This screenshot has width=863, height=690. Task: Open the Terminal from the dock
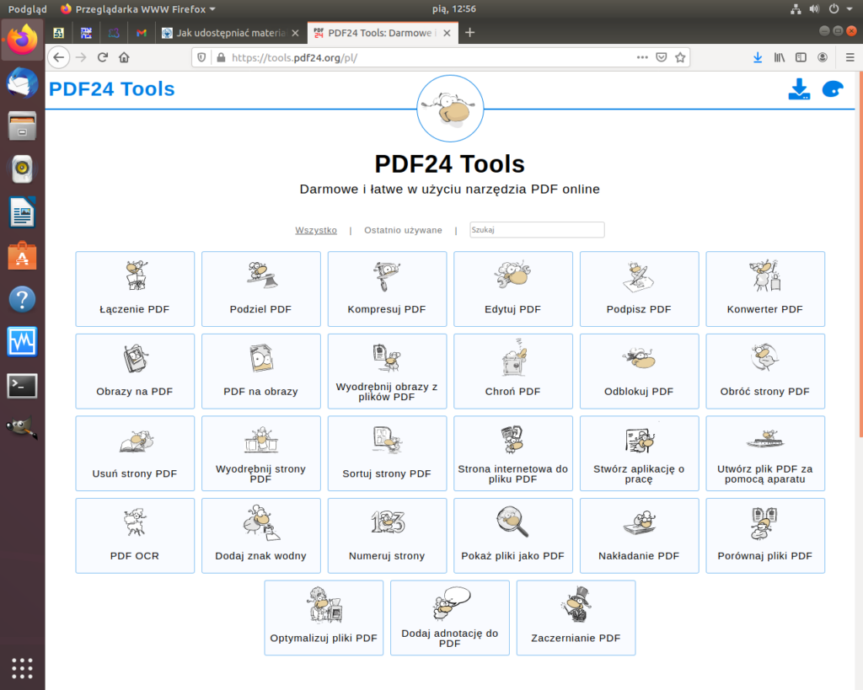coord(22,386)
